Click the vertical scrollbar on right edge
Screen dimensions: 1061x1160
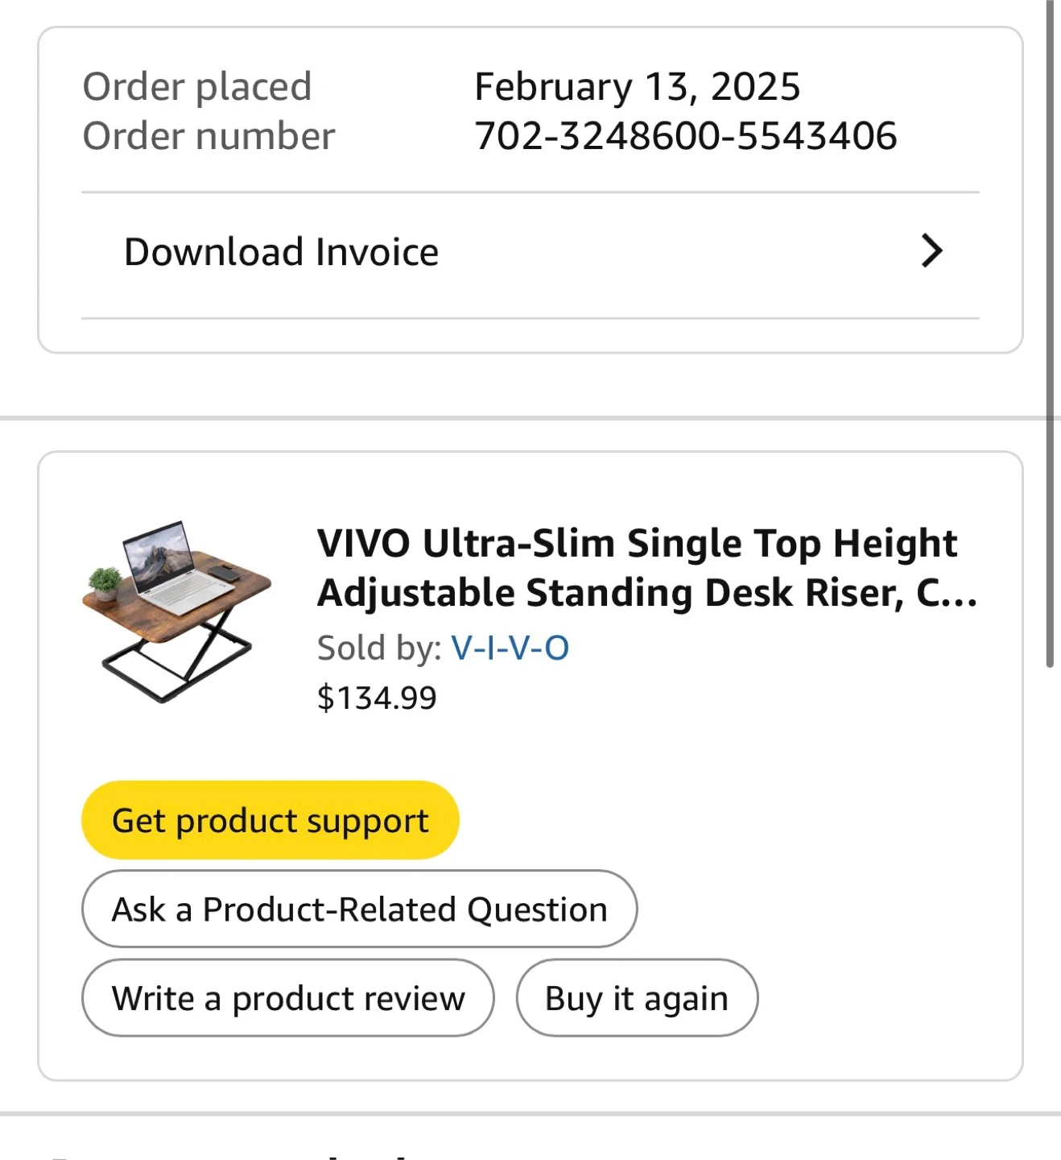click(1050, 330)
